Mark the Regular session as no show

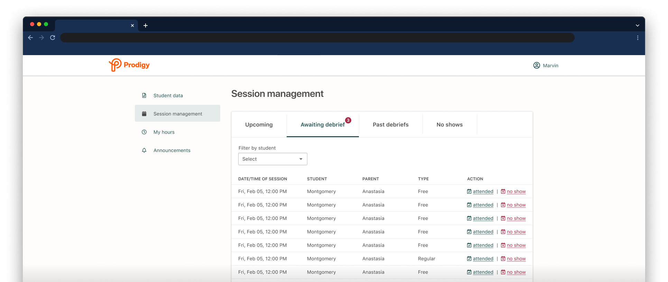[516, 259]
